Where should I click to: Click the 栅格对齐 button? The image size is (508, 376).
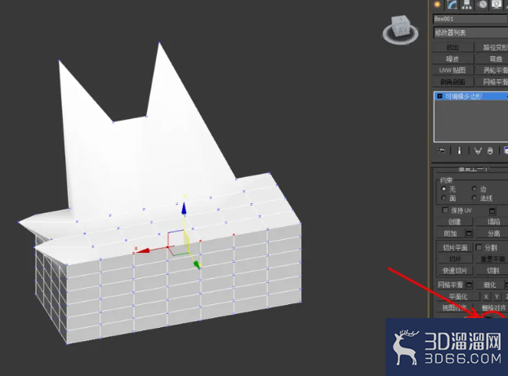492,307
